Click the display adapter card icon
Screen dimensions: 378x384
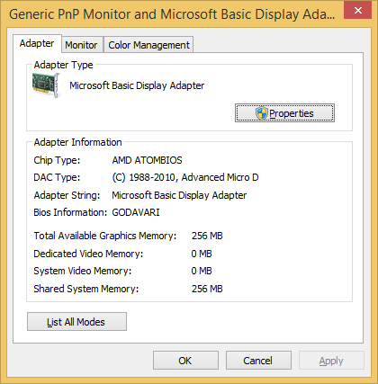47,85
